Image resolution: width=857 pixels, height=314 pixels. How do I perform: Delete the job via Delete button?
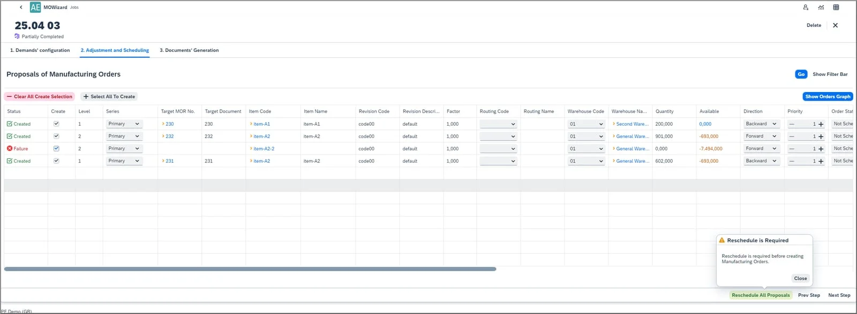tap(814, 25)
